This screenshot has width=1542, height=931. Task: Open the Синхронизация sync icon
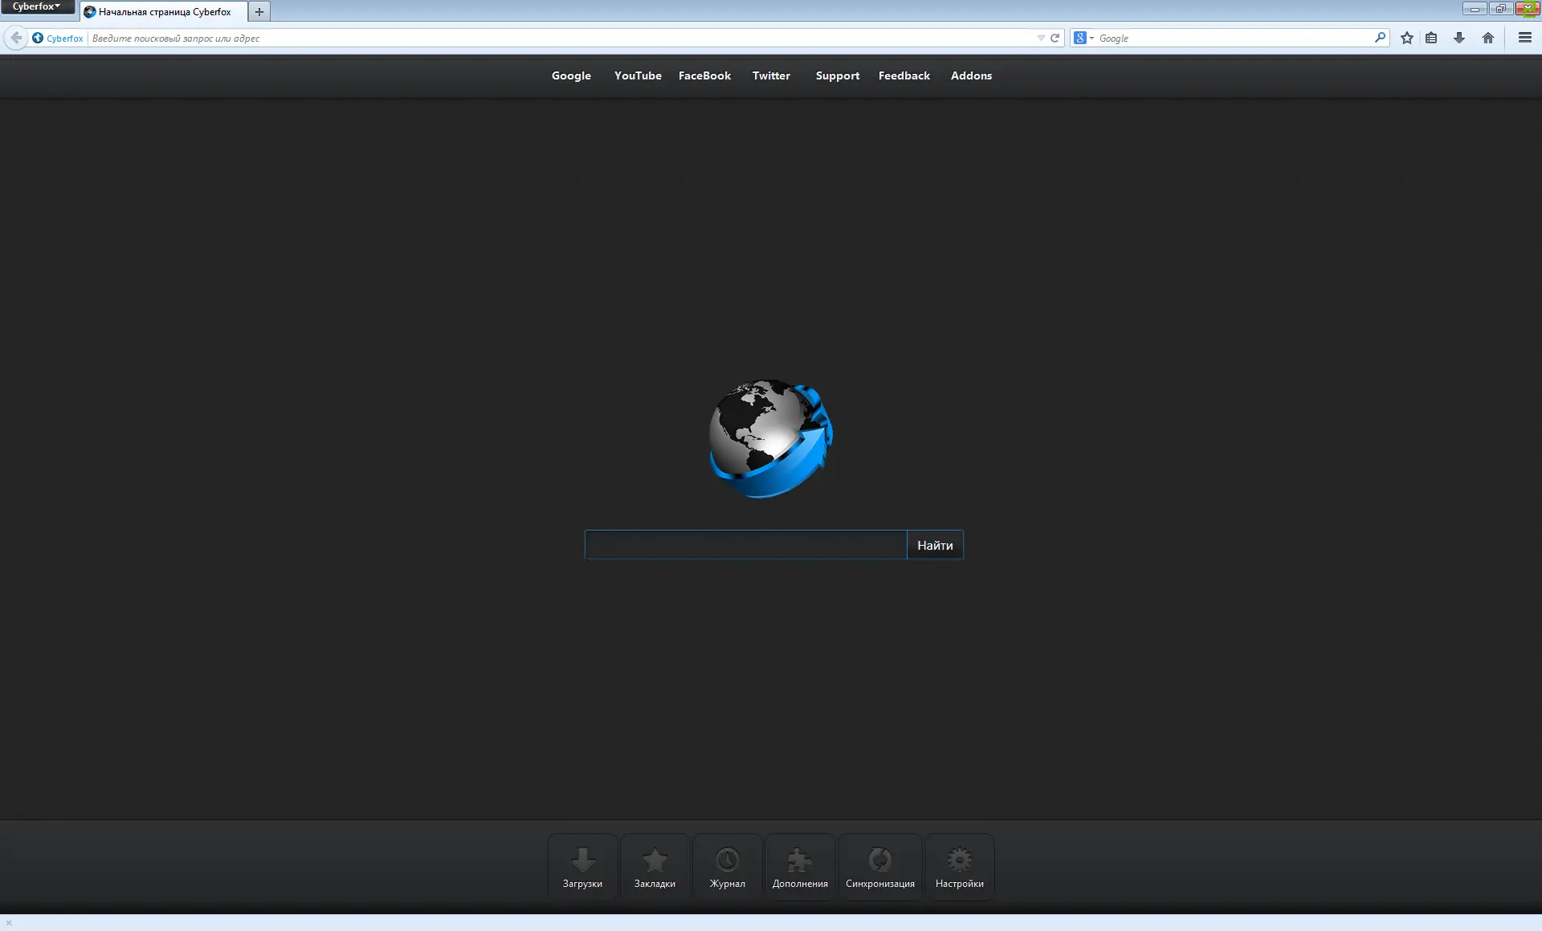(879, 866)
